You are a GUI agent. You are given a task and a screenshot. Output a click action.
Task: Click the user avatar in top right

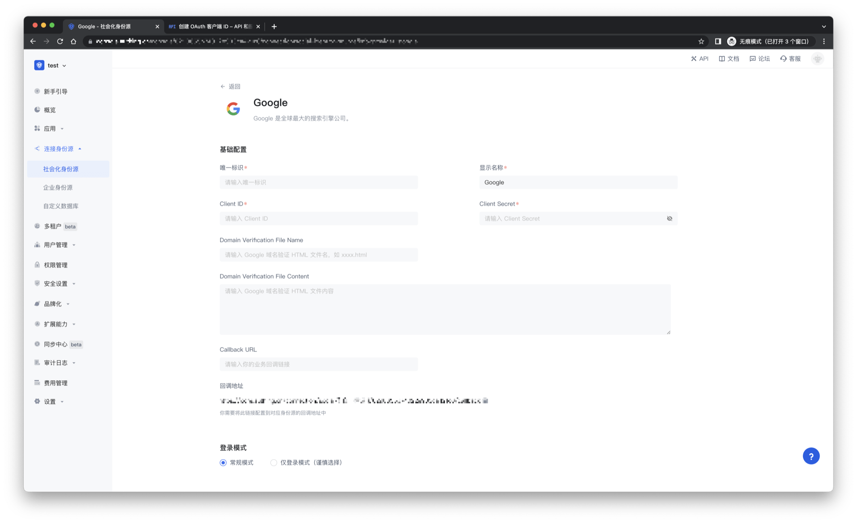tap(817, 58)
